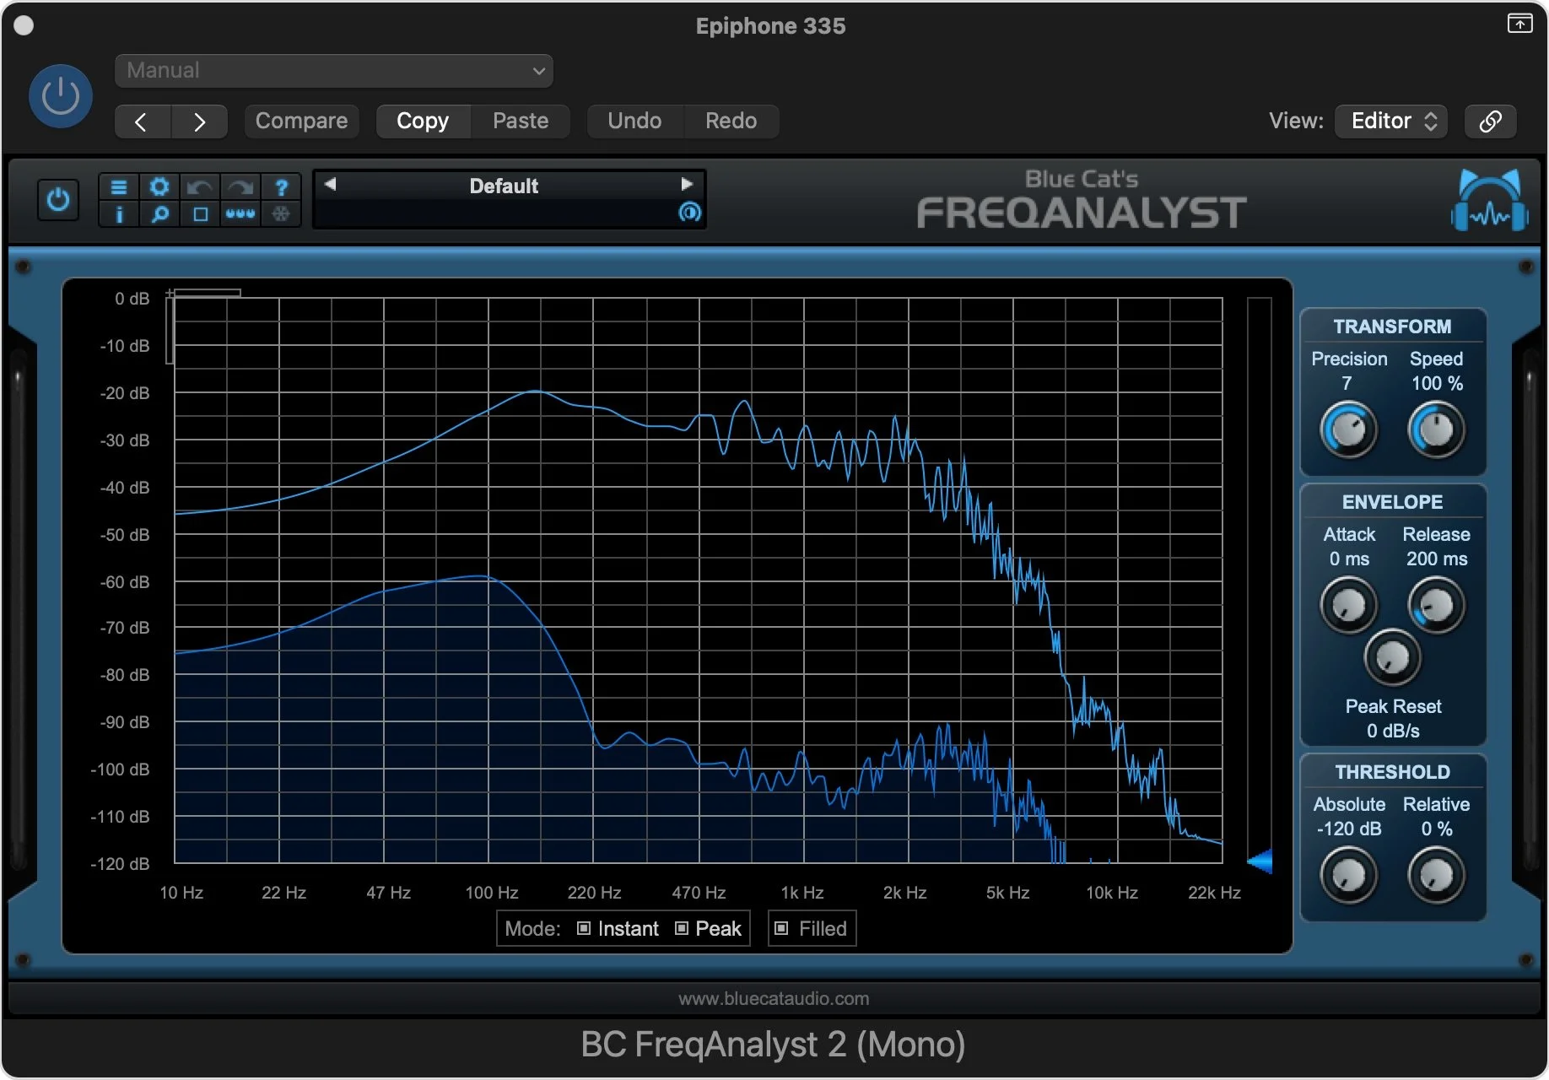This screenshot has height=1080, width=1549.
Task: Toggle the link chain icon button
Action: click(x=1490, y=121)
